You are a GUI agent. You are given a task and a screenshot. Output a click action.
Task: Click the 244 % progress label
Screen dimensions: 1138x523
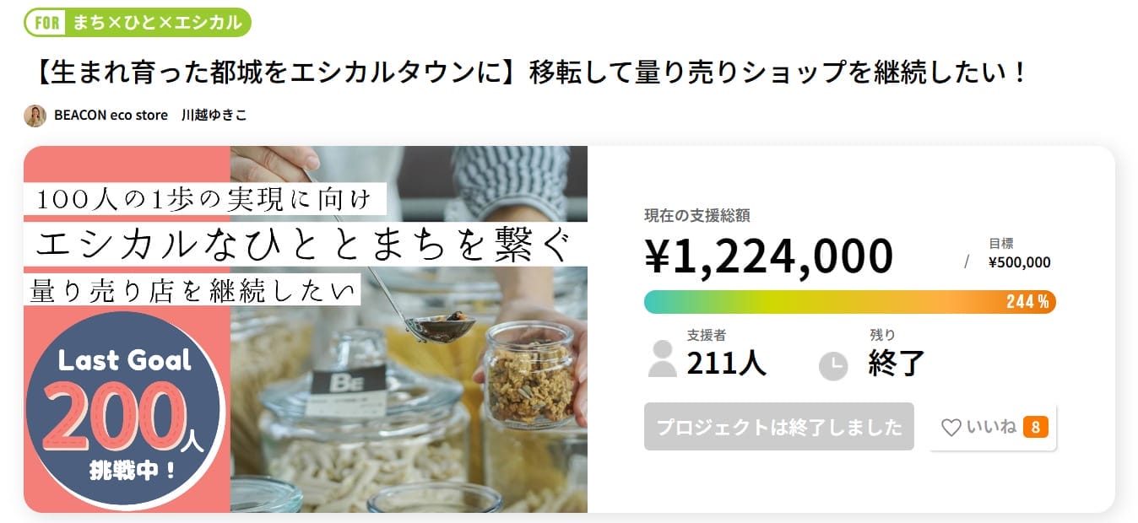(1027, 302)
